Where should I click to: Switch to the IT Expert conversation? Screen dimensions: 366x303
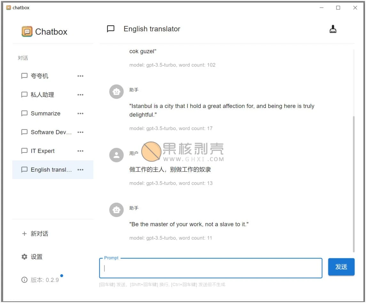tap(43, 151)
